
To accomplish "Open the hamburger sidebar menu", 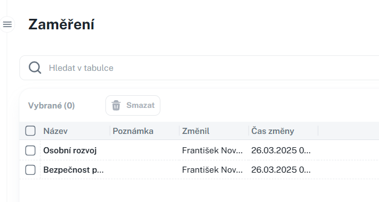I will (7, 24).
